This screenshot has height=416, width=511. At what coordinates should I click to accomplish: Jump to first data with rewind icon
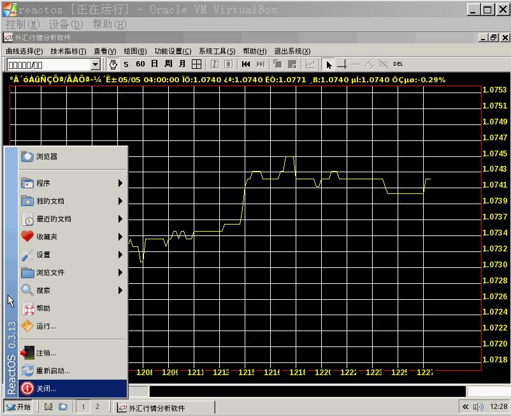(x=246, y=64)
